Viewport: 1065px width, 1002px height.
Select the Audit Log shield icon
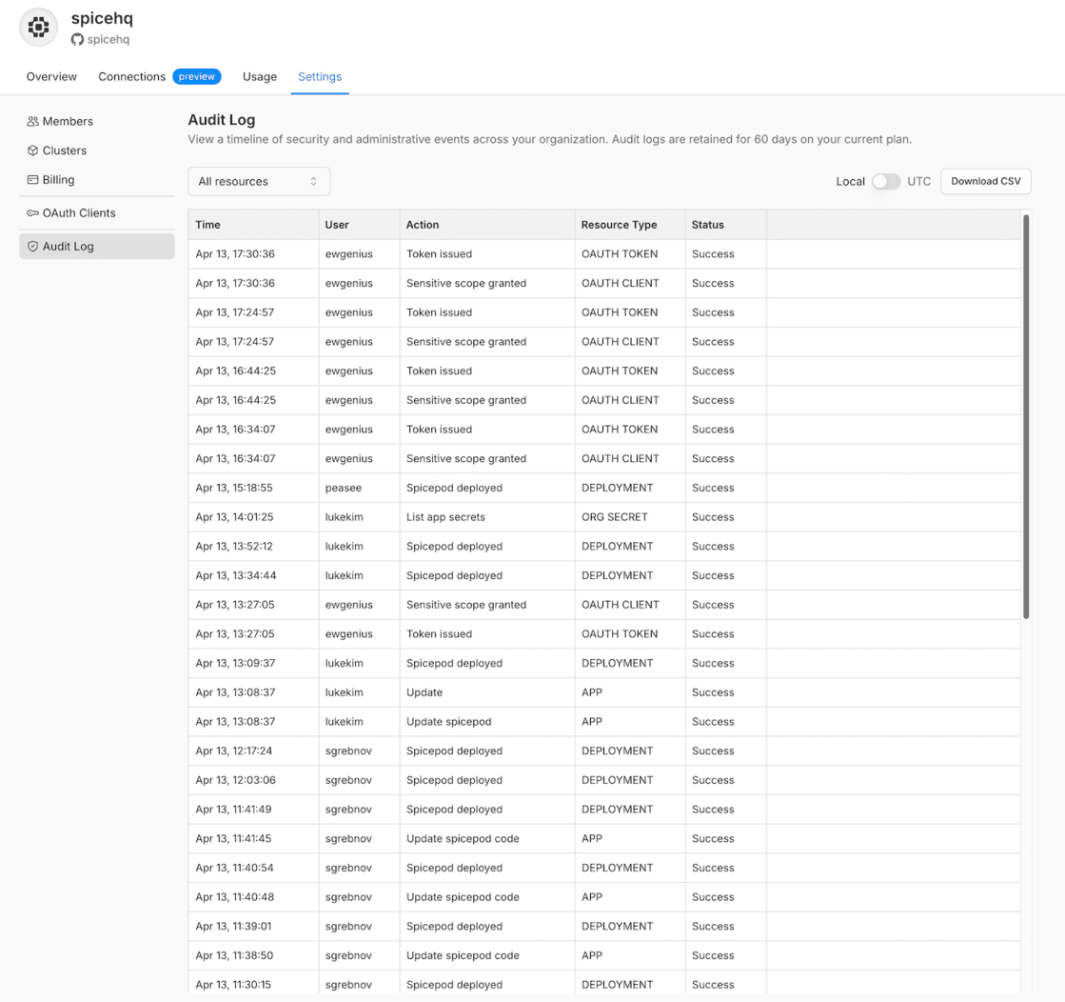pos(30,246)
